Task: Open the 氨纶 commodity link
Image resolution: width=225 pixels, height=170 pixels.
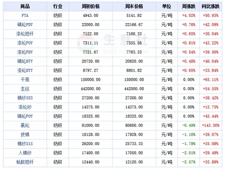Action: (25, 126)
